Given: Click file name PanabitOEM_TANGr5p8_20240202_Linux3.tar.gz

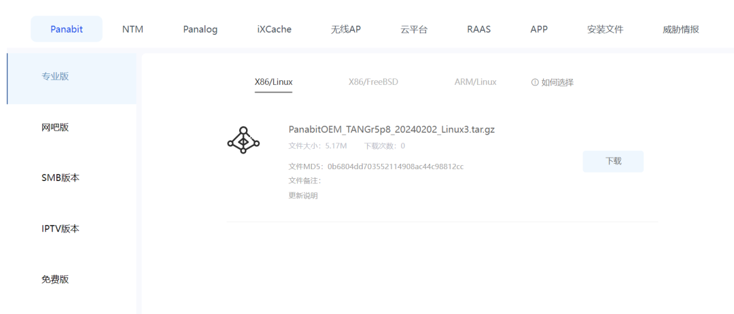Looking at the screenshot, I should (x=392, y=130).
